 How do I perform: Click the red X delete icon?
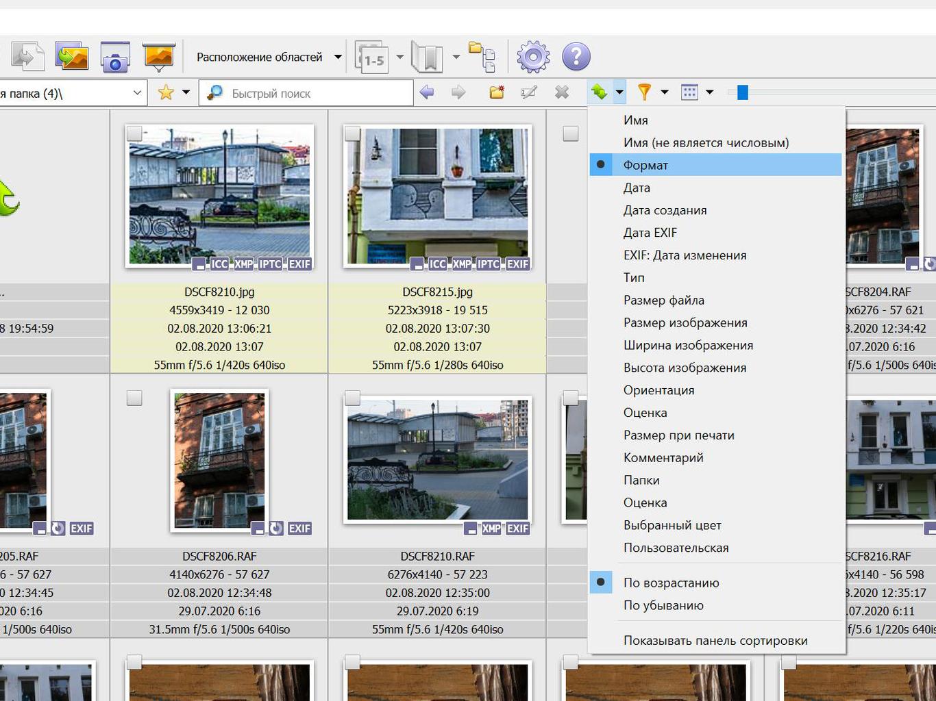[562, 92]
